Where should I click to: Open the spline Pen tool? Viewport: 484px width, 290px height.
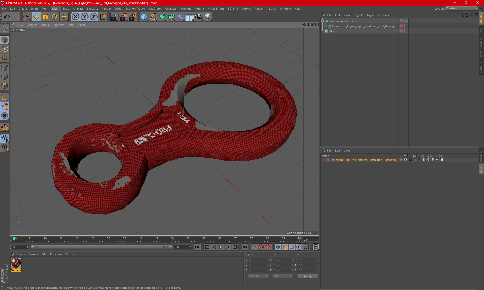pos(153,17)
